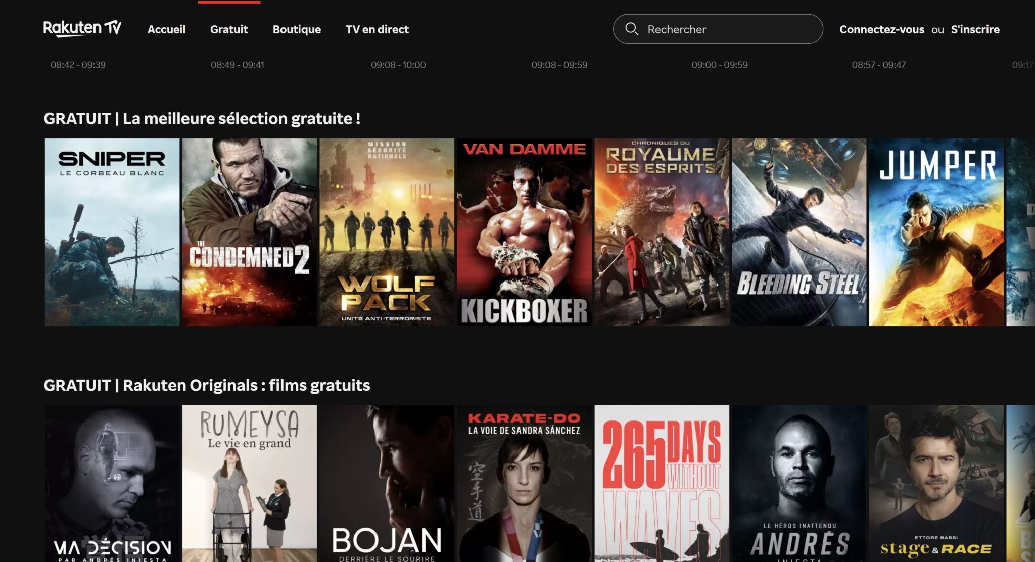
Task: Select the 09:08 - 10:00 time slot
Action: [x=398, y=65]
